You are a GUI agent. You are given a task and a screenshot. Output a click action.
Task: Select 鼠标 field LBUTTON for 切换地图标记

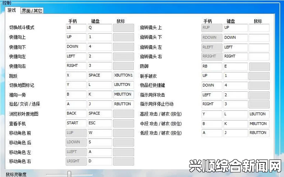(124, 85)
